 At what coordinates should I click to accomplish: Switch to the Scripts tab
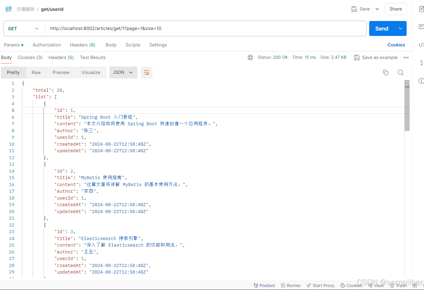(133, 45)
